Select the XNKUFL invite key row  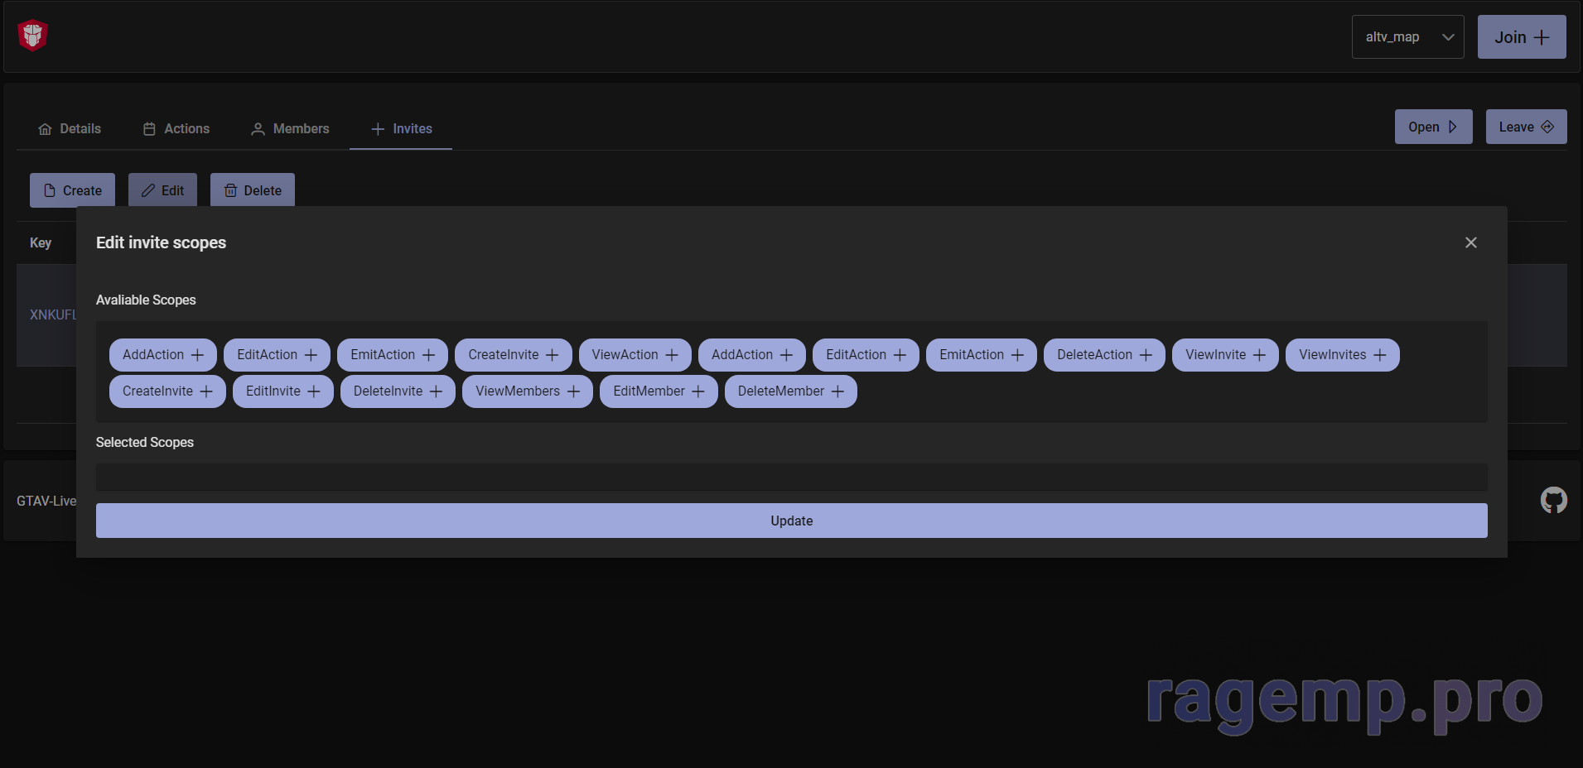[x=46, y=315]
